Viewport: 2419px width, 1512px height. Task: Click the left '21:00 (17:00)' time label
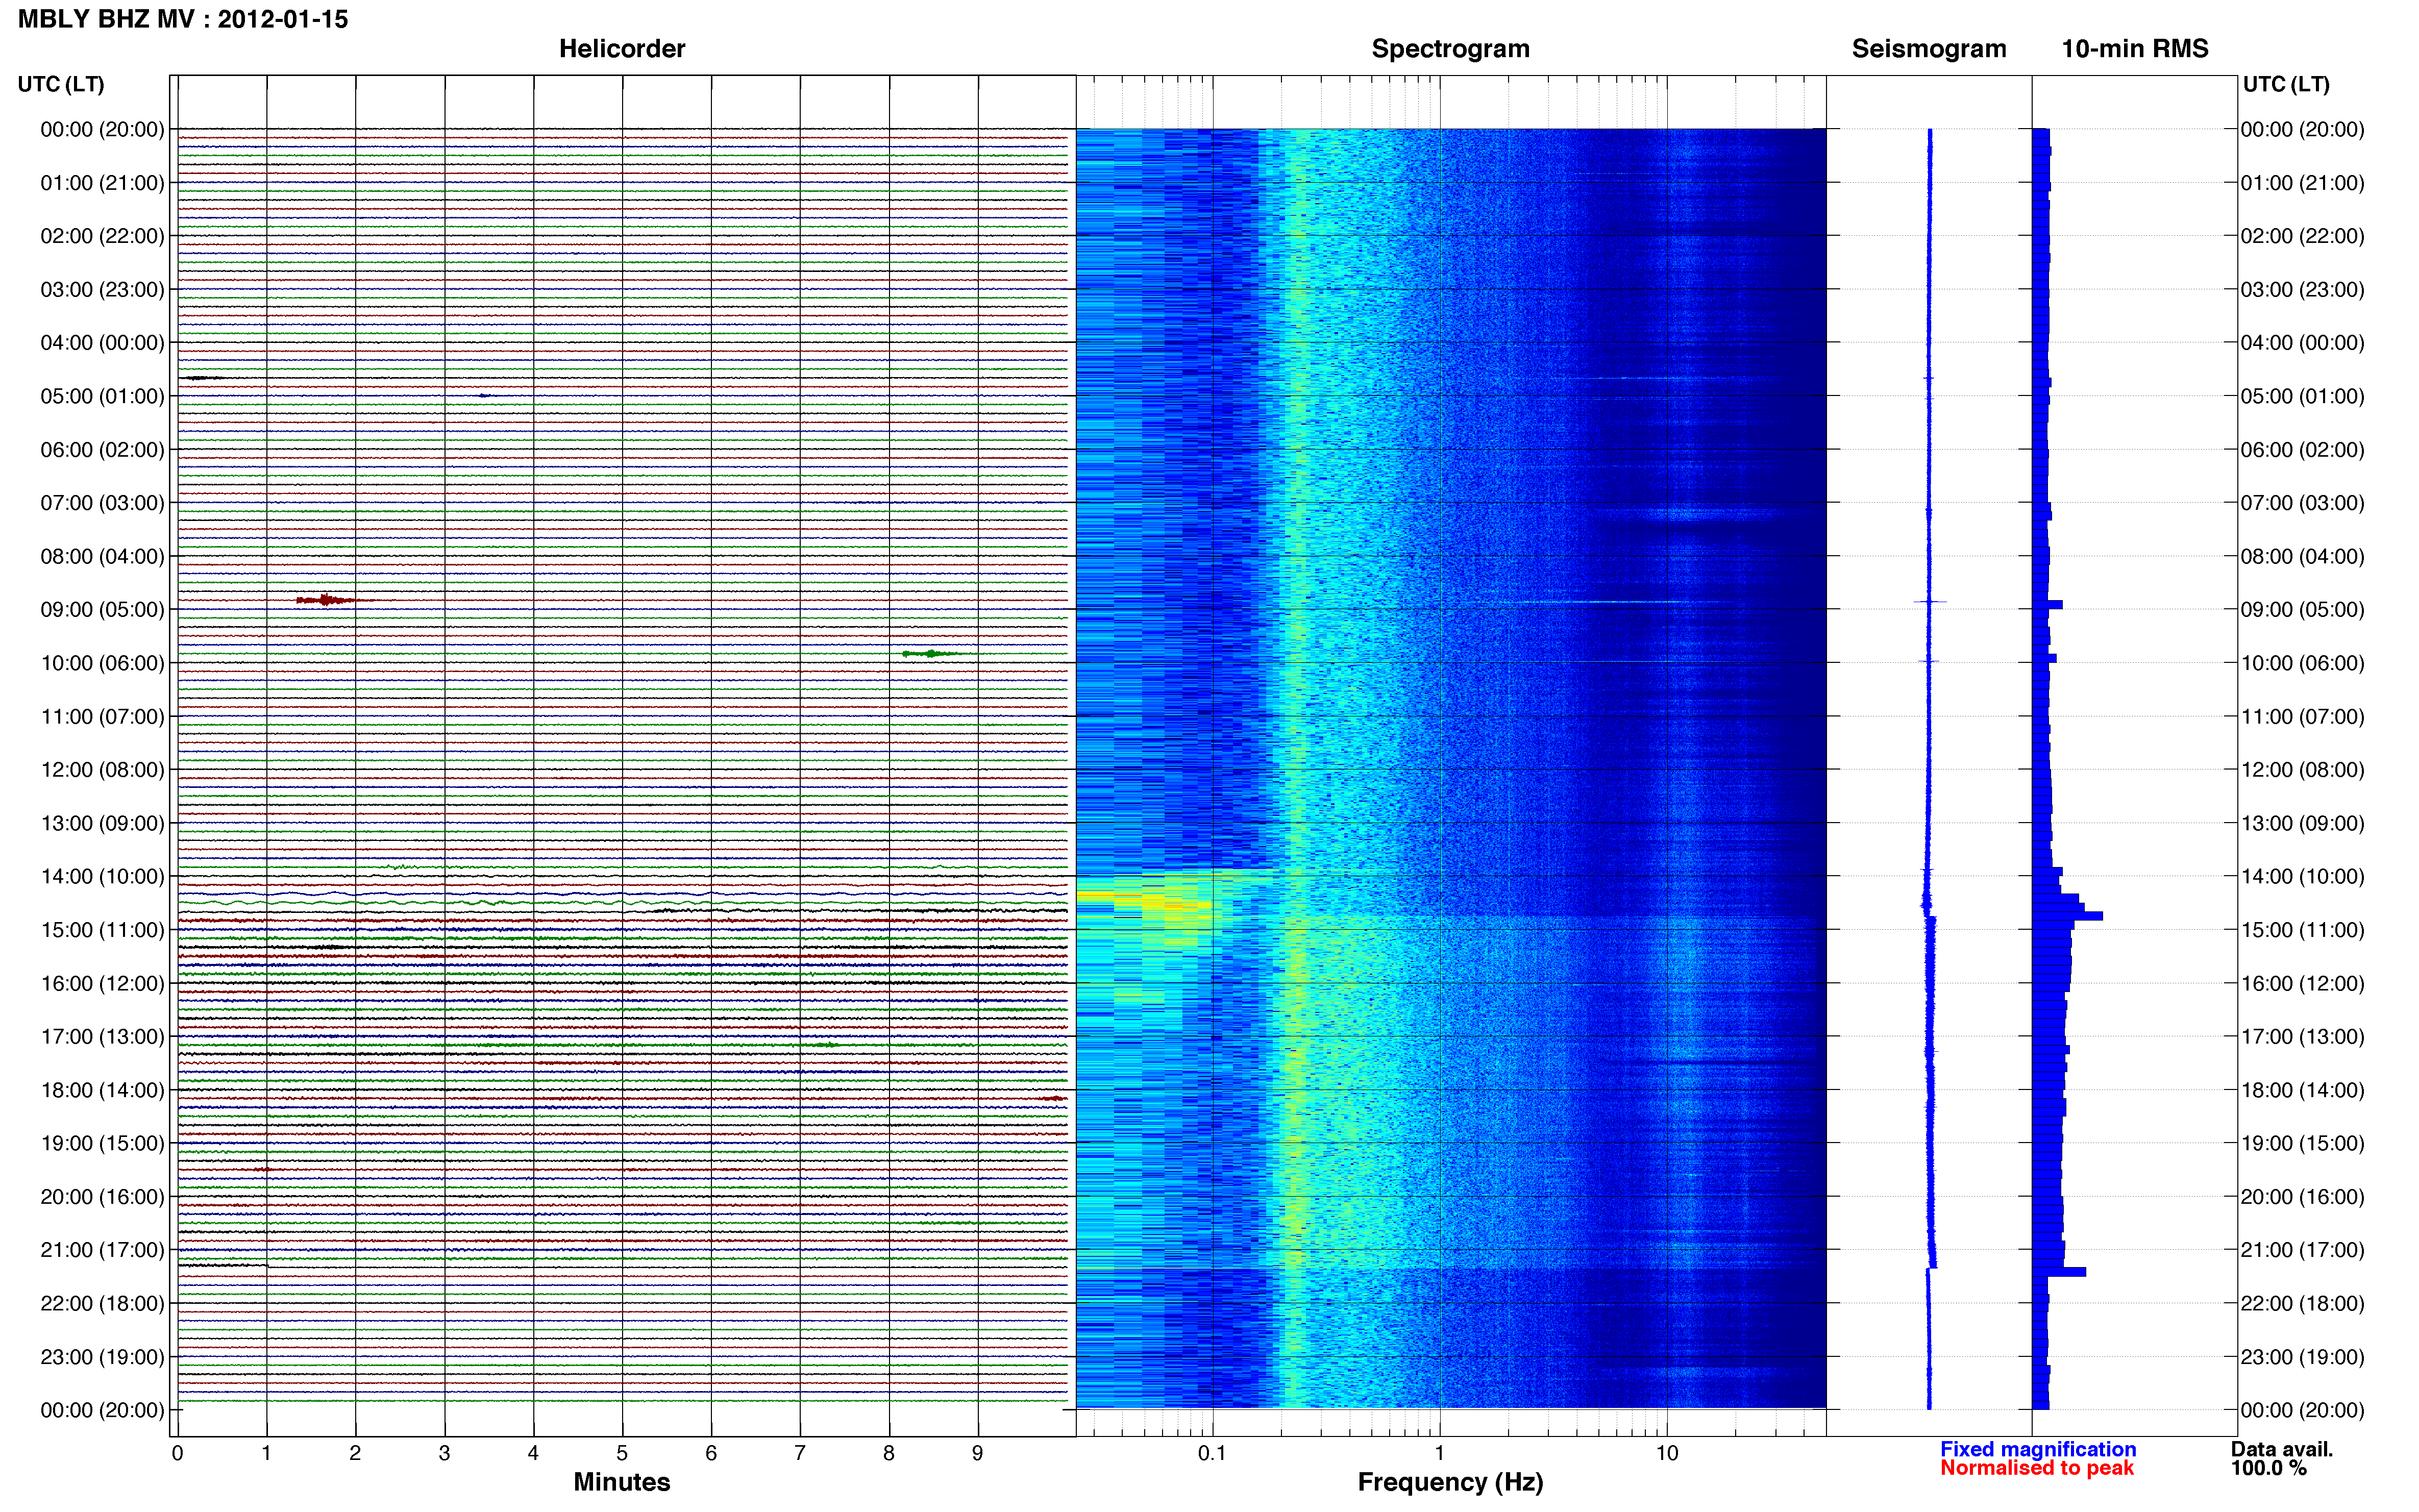[102, 1250]
